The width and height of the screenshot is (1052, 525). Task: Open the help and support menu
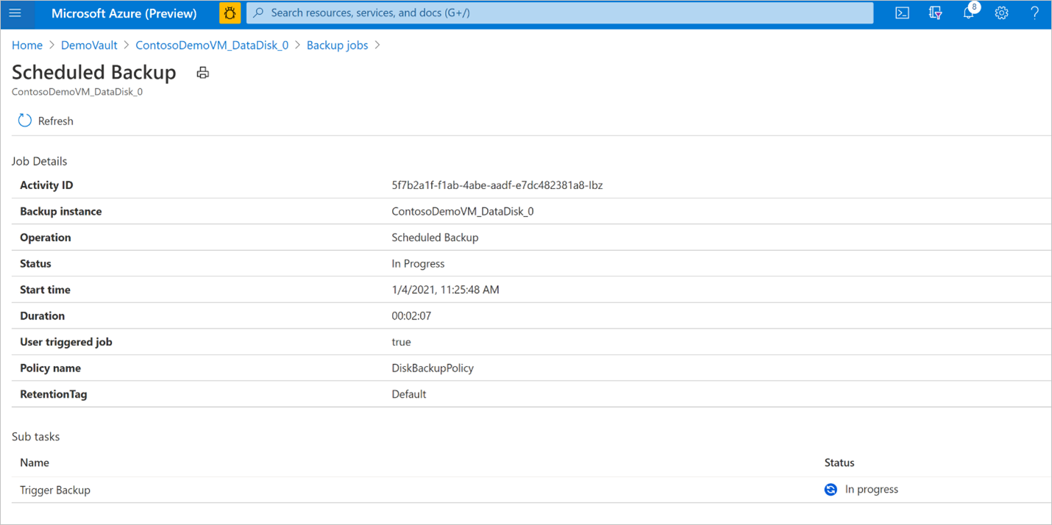click(1034, 12)
